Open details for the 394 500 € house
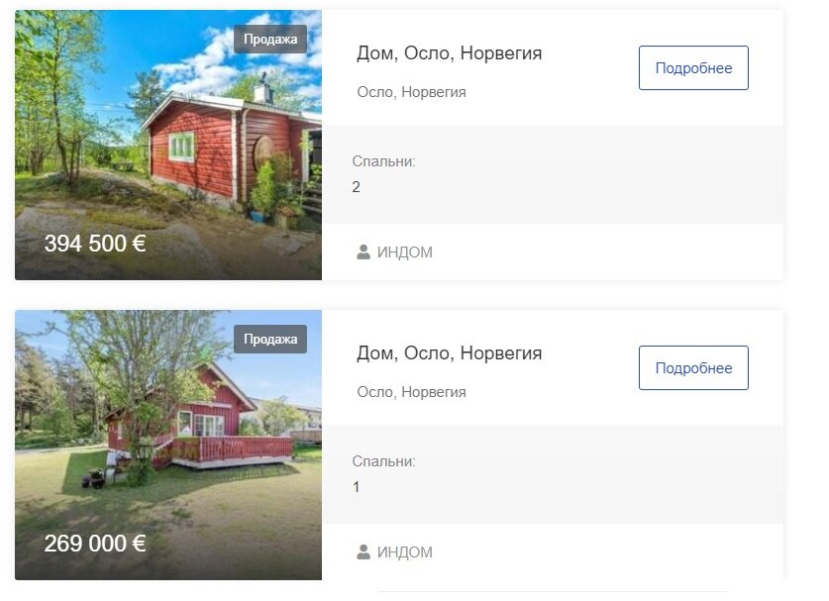This screenshot has width=829, height=601. 693,67
